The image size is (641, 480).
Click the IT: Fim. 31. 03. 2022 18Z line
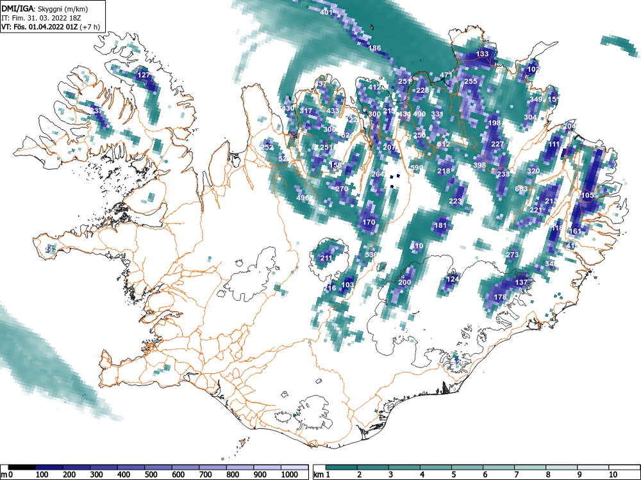pos(42,18)
